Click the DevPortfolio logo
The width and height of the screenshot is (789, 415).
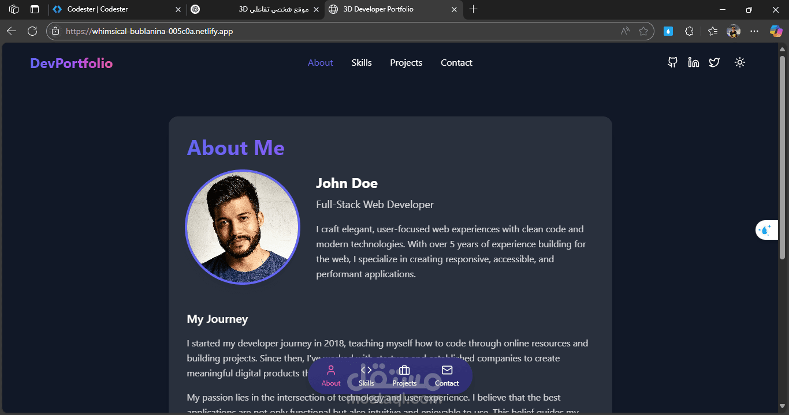(71, 63)
